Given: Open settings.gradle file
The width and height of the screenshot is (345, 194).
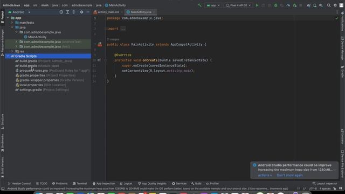Looking at the screenshot, I should pos(42,90).
